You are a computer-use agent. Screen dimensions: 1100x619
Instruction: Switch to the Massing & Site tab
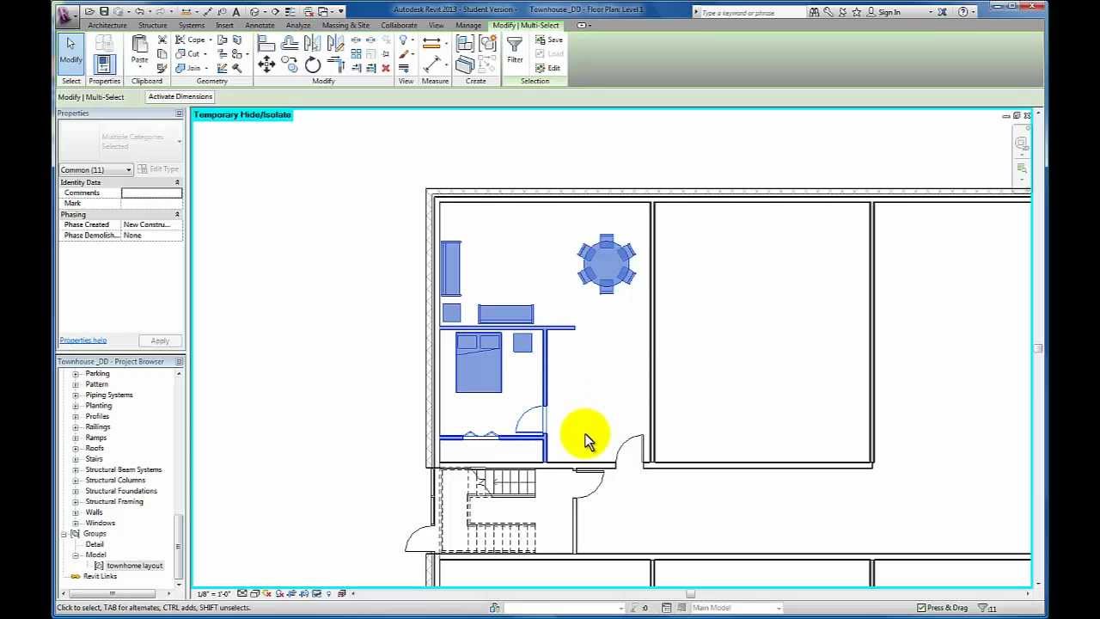coord(345,25)
